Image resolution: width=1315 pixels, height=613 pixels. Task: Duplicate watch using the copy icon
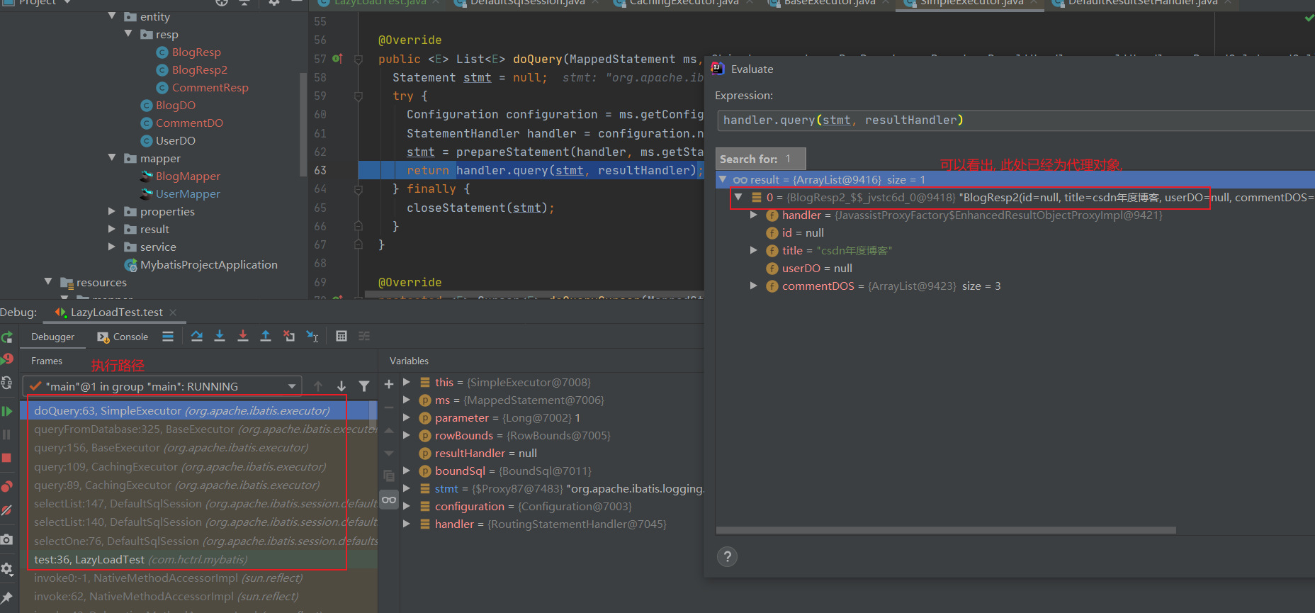(x=389, y=476)
